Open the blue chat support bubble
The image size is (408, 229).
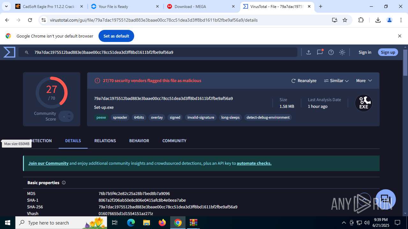pyautogui.click(x=385, y=199)
